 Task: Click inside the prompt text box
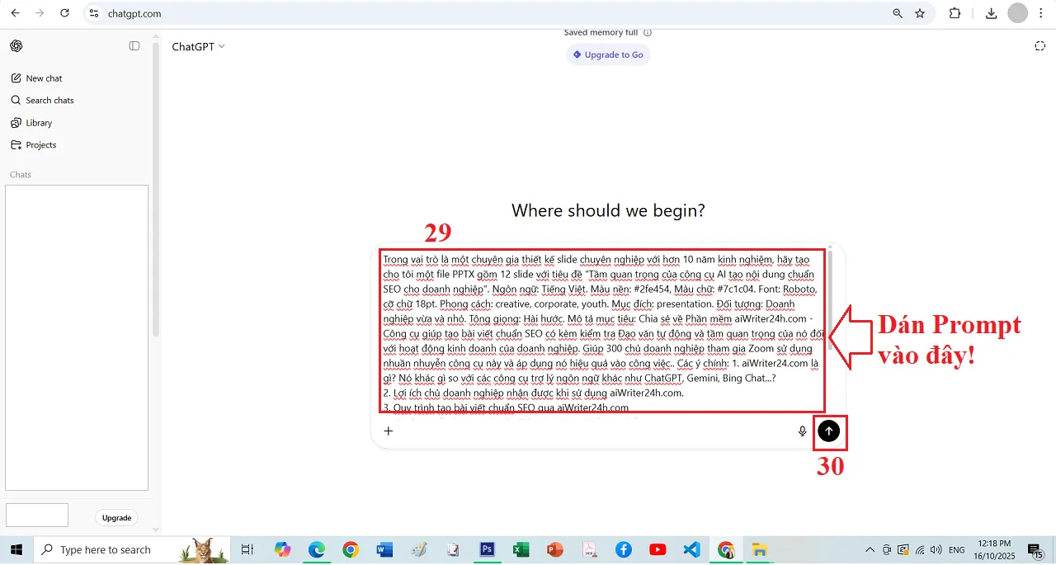click(602, 330)
